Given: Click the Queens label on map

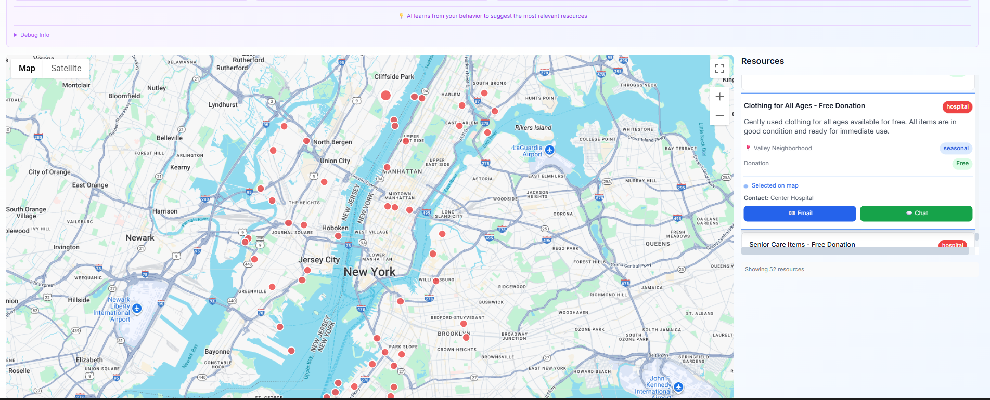Looking at the screenshot, I should coord(658,244).
